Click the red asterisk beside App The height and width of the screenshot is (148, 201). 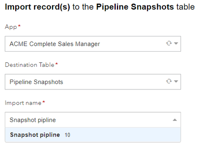[x=19, y=25]
